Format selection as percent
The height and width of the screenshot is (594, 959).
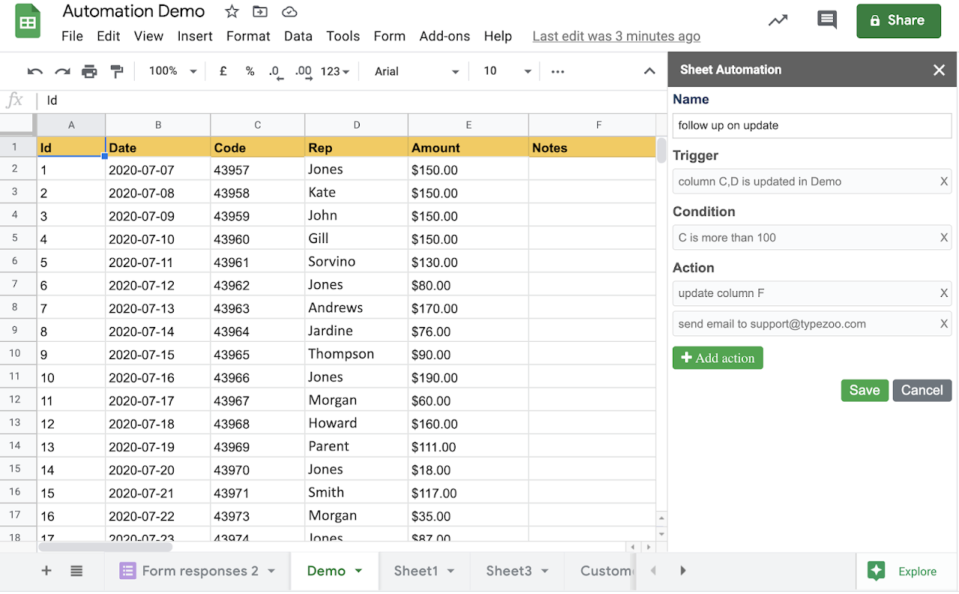249,71
